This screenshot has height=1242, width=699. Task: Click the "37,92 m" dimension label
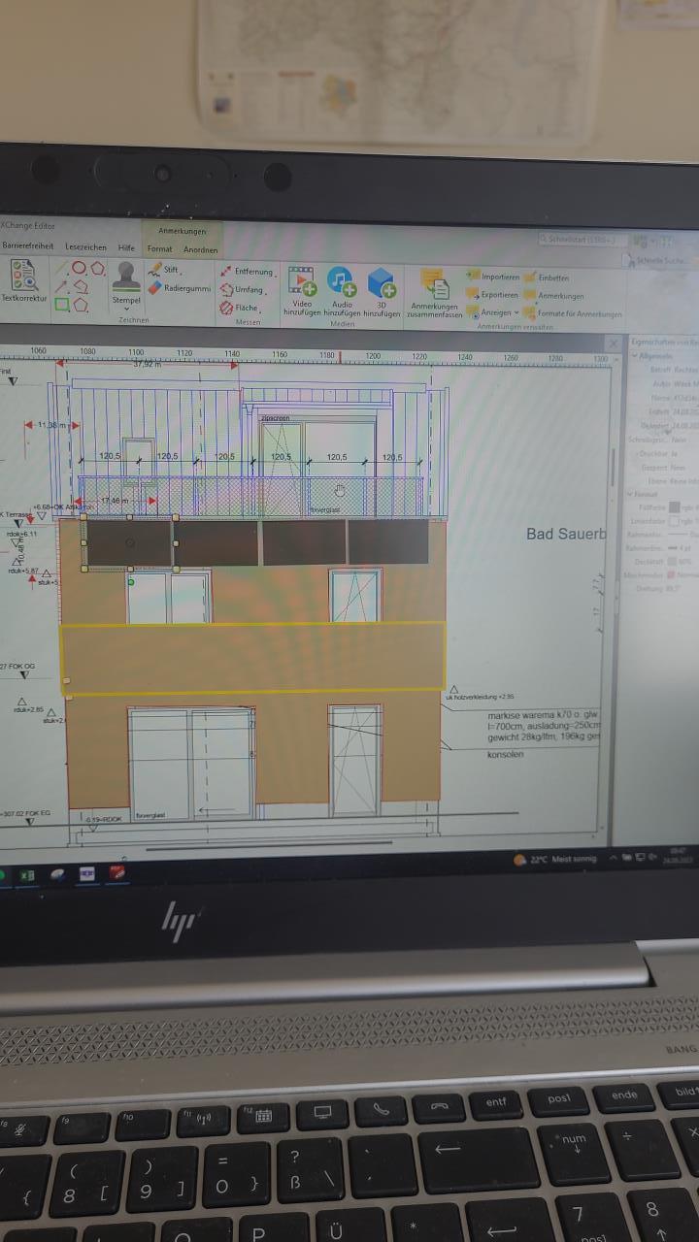coord(146,365)
